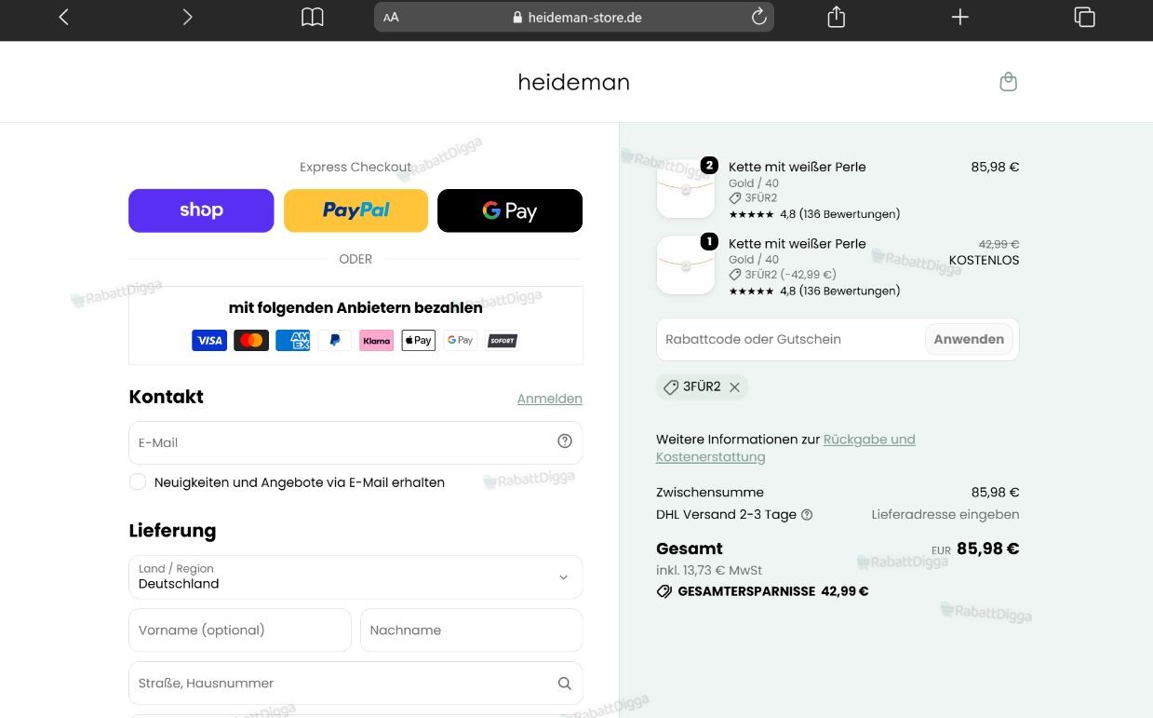Reload the page with the refresh icon
The width and height of the screenshot is (1153, 718).
(758, 17)
